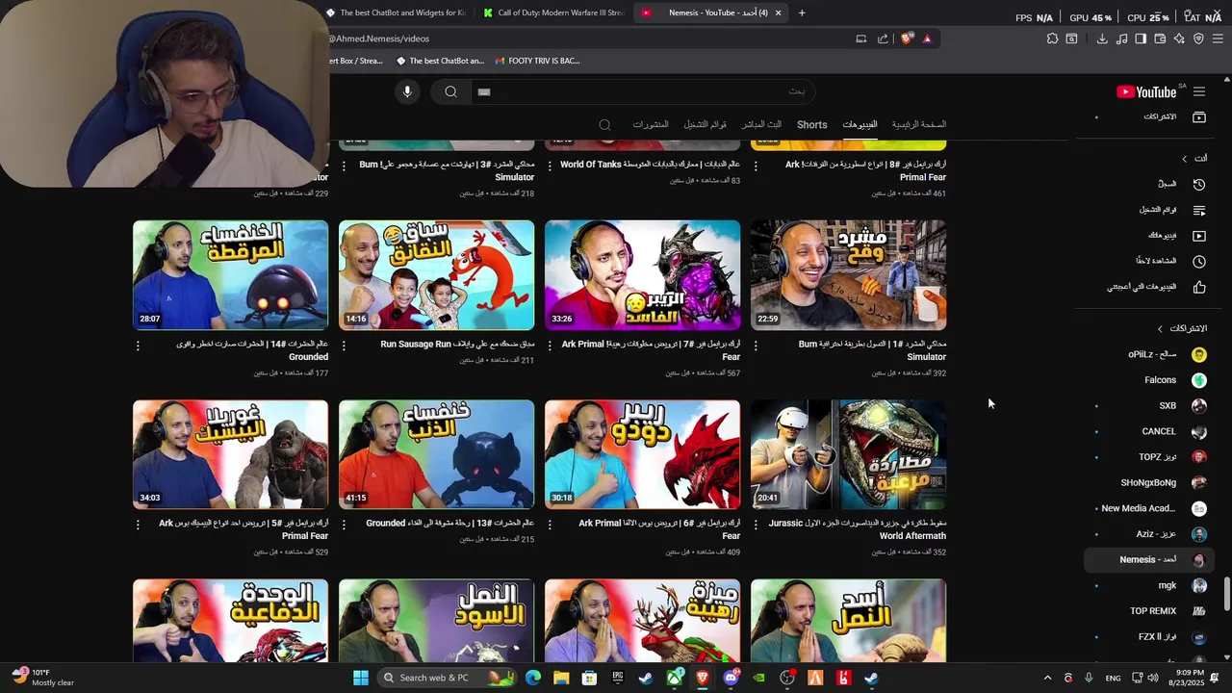Expand the 'You' section chevron in sidebar

(x=1185, y=158)
